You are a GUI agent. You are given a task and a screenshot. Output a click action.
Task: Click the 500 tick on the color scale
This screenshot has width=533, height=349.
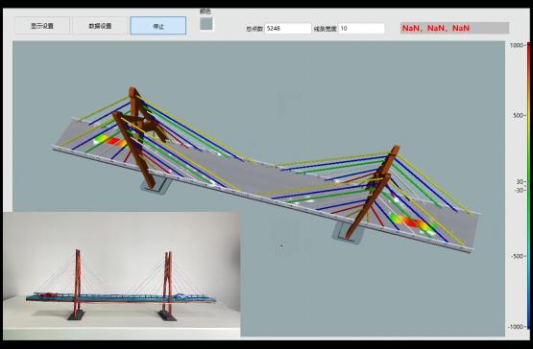(518, 115)
